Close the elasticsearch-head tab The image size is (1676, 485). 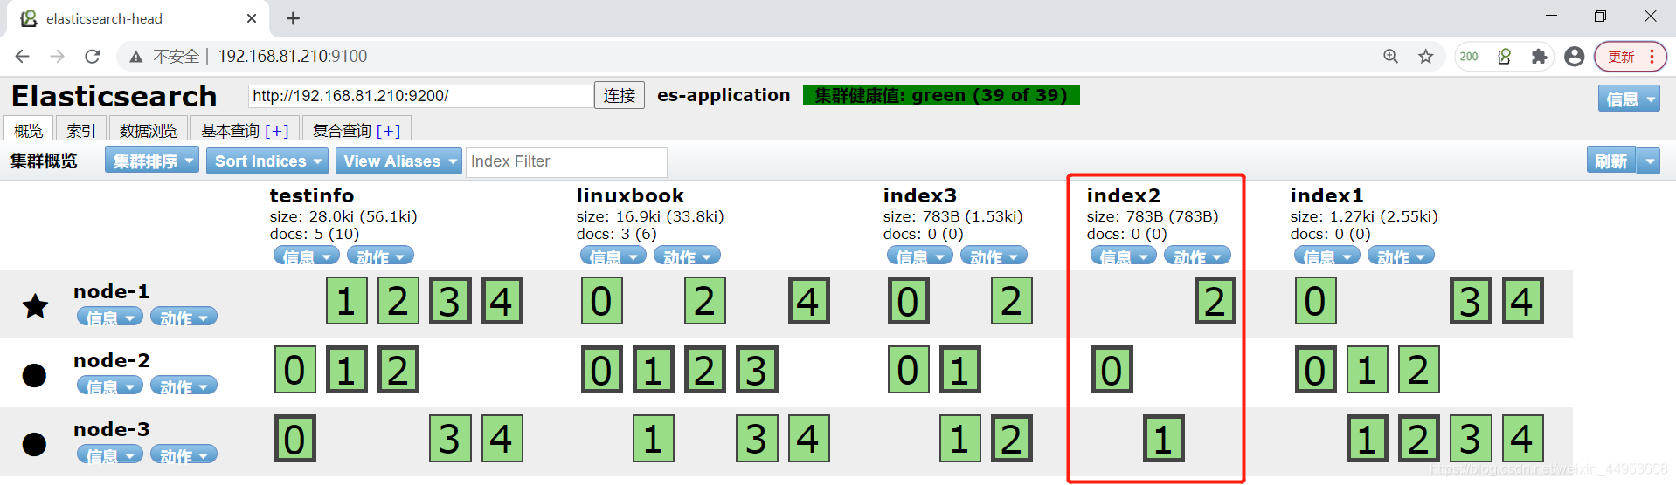252,18
